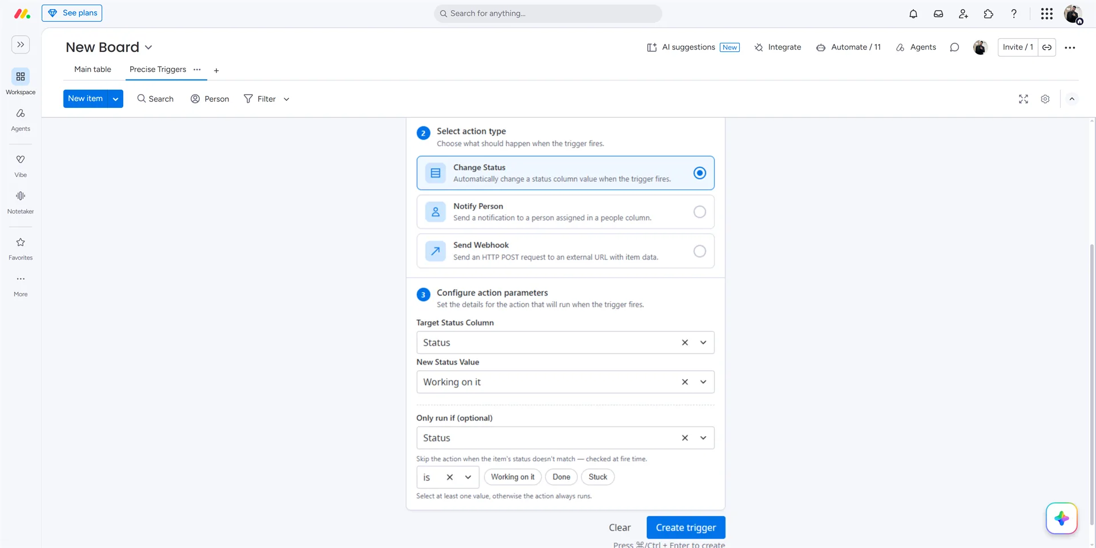Click the Search for anything field
The width and height of the screenshot is (1096, 548).
pyautogui.click(x=548, y=14)
